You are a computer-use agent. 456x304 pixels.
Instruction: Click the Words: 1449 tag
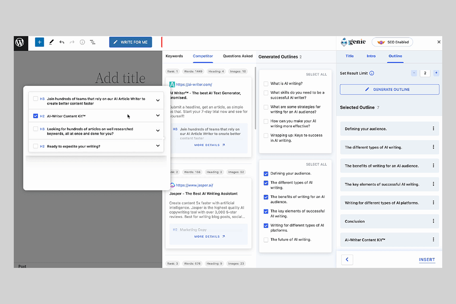point(193,71)
